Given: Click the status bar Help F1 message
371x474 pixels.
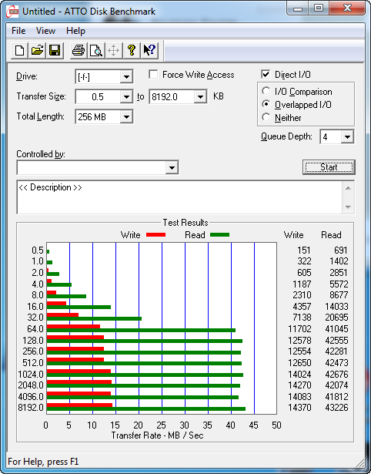Looking at the screenshot, I should 43,462.
